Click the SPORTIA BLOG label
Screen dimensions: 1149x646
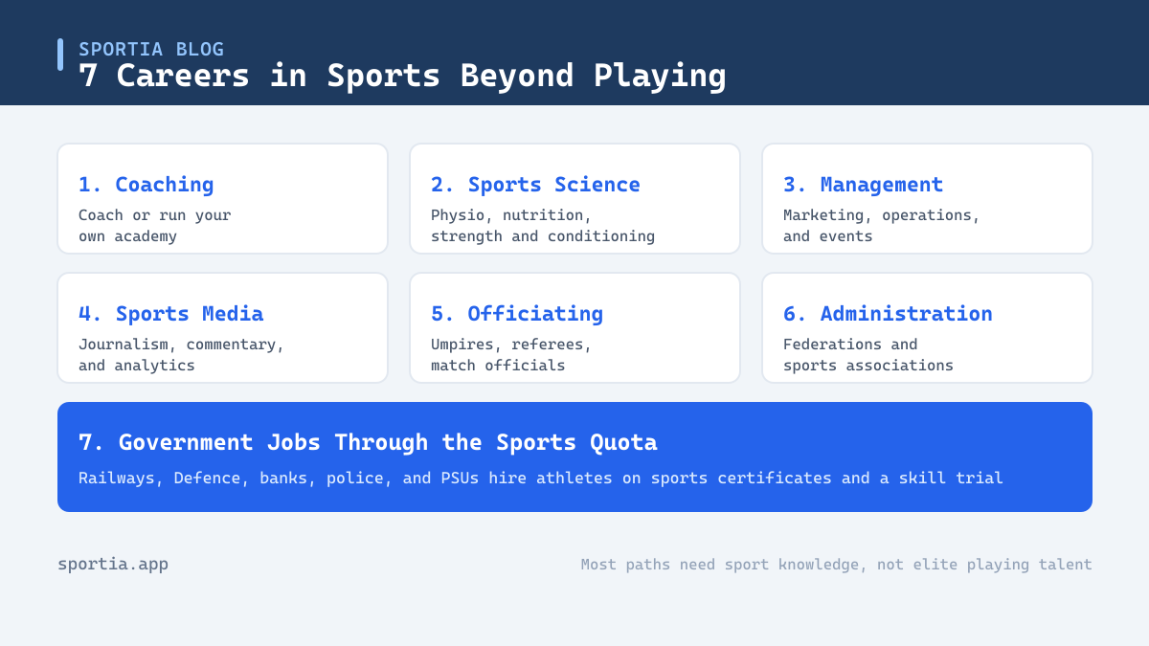pos(151,49)
